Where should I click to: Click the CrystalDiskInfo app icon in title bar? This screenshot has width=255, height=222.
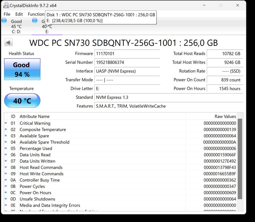(x=6, y=5)
